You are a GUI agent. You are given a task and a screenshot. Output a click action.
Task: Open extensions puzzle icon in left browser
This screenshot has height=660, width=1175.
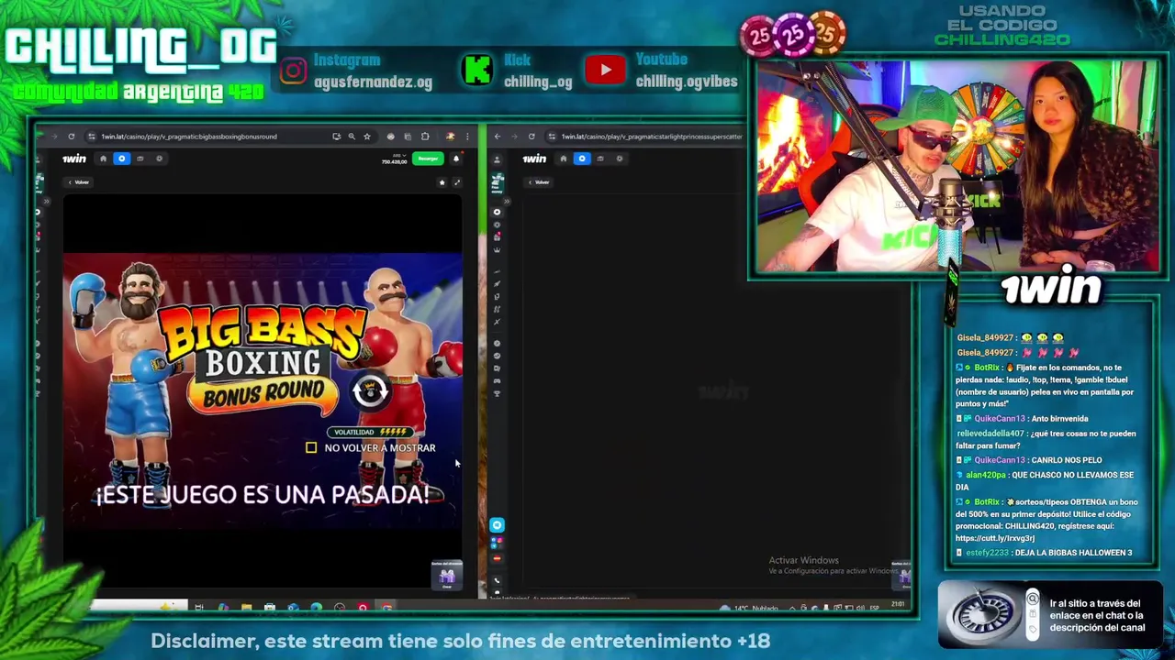[x=425, y=137]
